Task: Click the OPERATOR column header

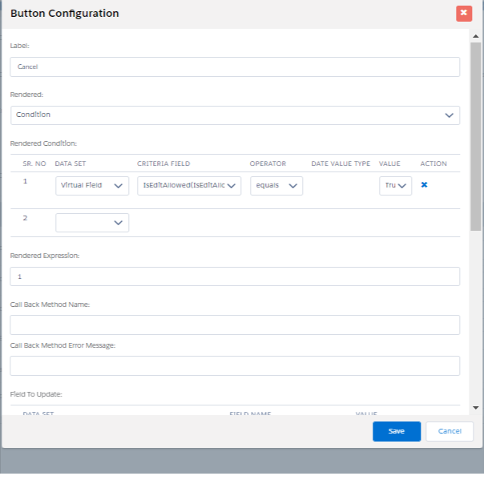Action: click(x=268, y=163)
